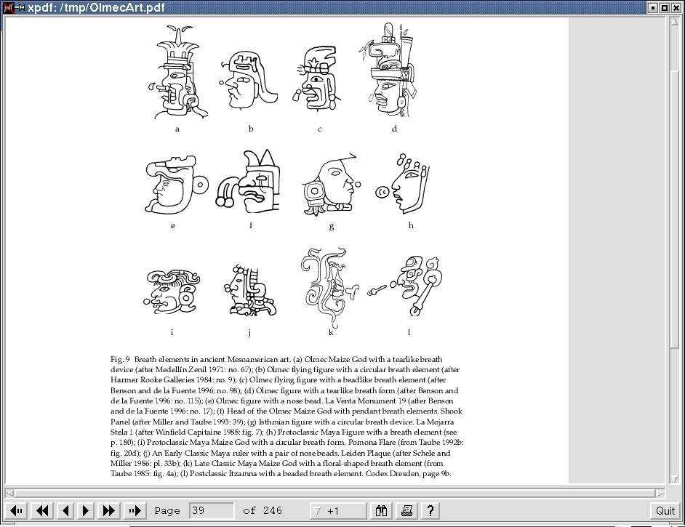Click the "of 246" page count label
The width and height of the screenshot is (685, 527).
[x=263, y=510]
